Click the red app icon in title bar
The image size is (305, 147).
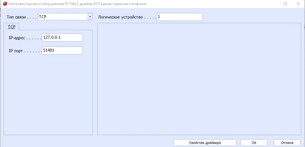pyautogui.click(x=5, y=4)
